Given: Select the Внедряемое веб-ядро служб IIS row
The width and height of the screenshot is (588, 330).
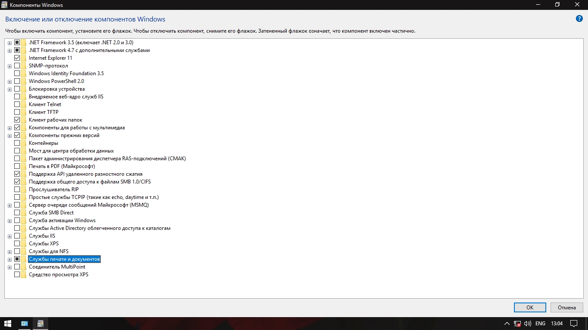Looking at the screenshot, I should pos(66,97).
